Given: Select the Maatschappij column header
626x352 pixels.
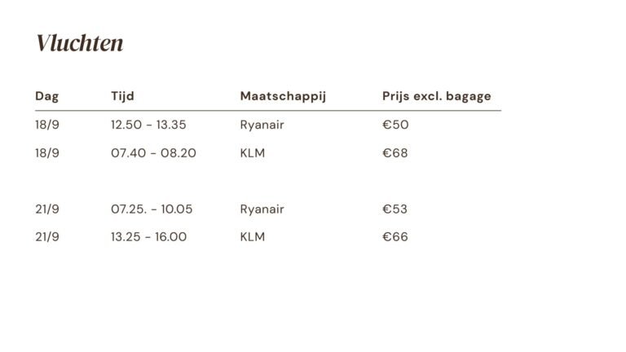Looking at the screenshot, I should click(283, 96).
